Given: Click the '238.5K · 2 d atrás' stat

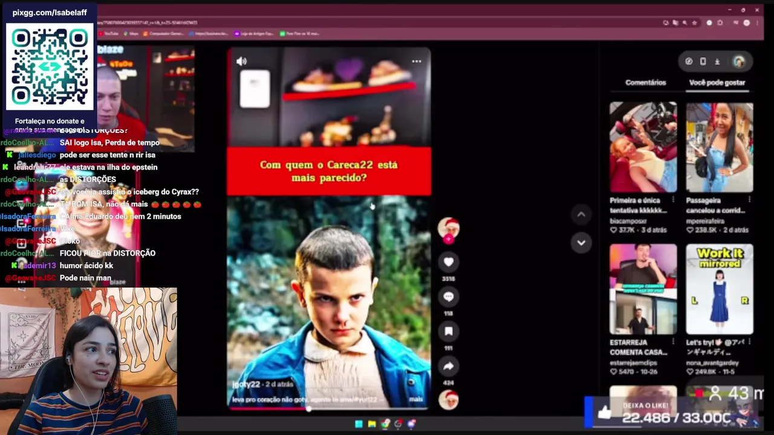Looking at the screenshot, I should point(717,230).
